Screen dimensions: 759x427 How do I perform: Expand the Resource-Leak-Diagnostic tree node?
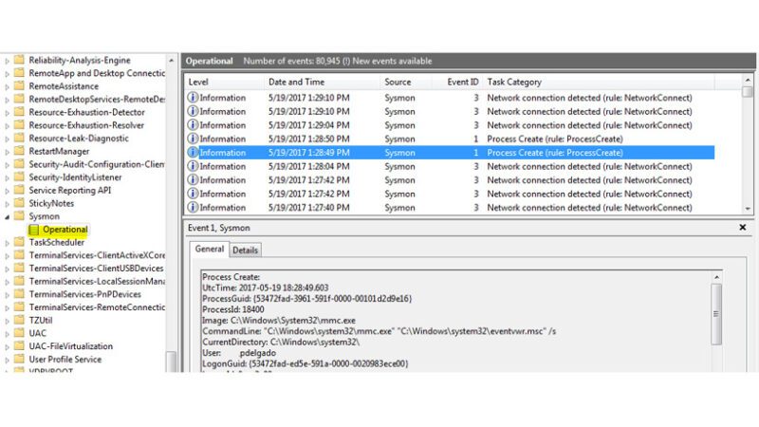(x=7, y=139)
